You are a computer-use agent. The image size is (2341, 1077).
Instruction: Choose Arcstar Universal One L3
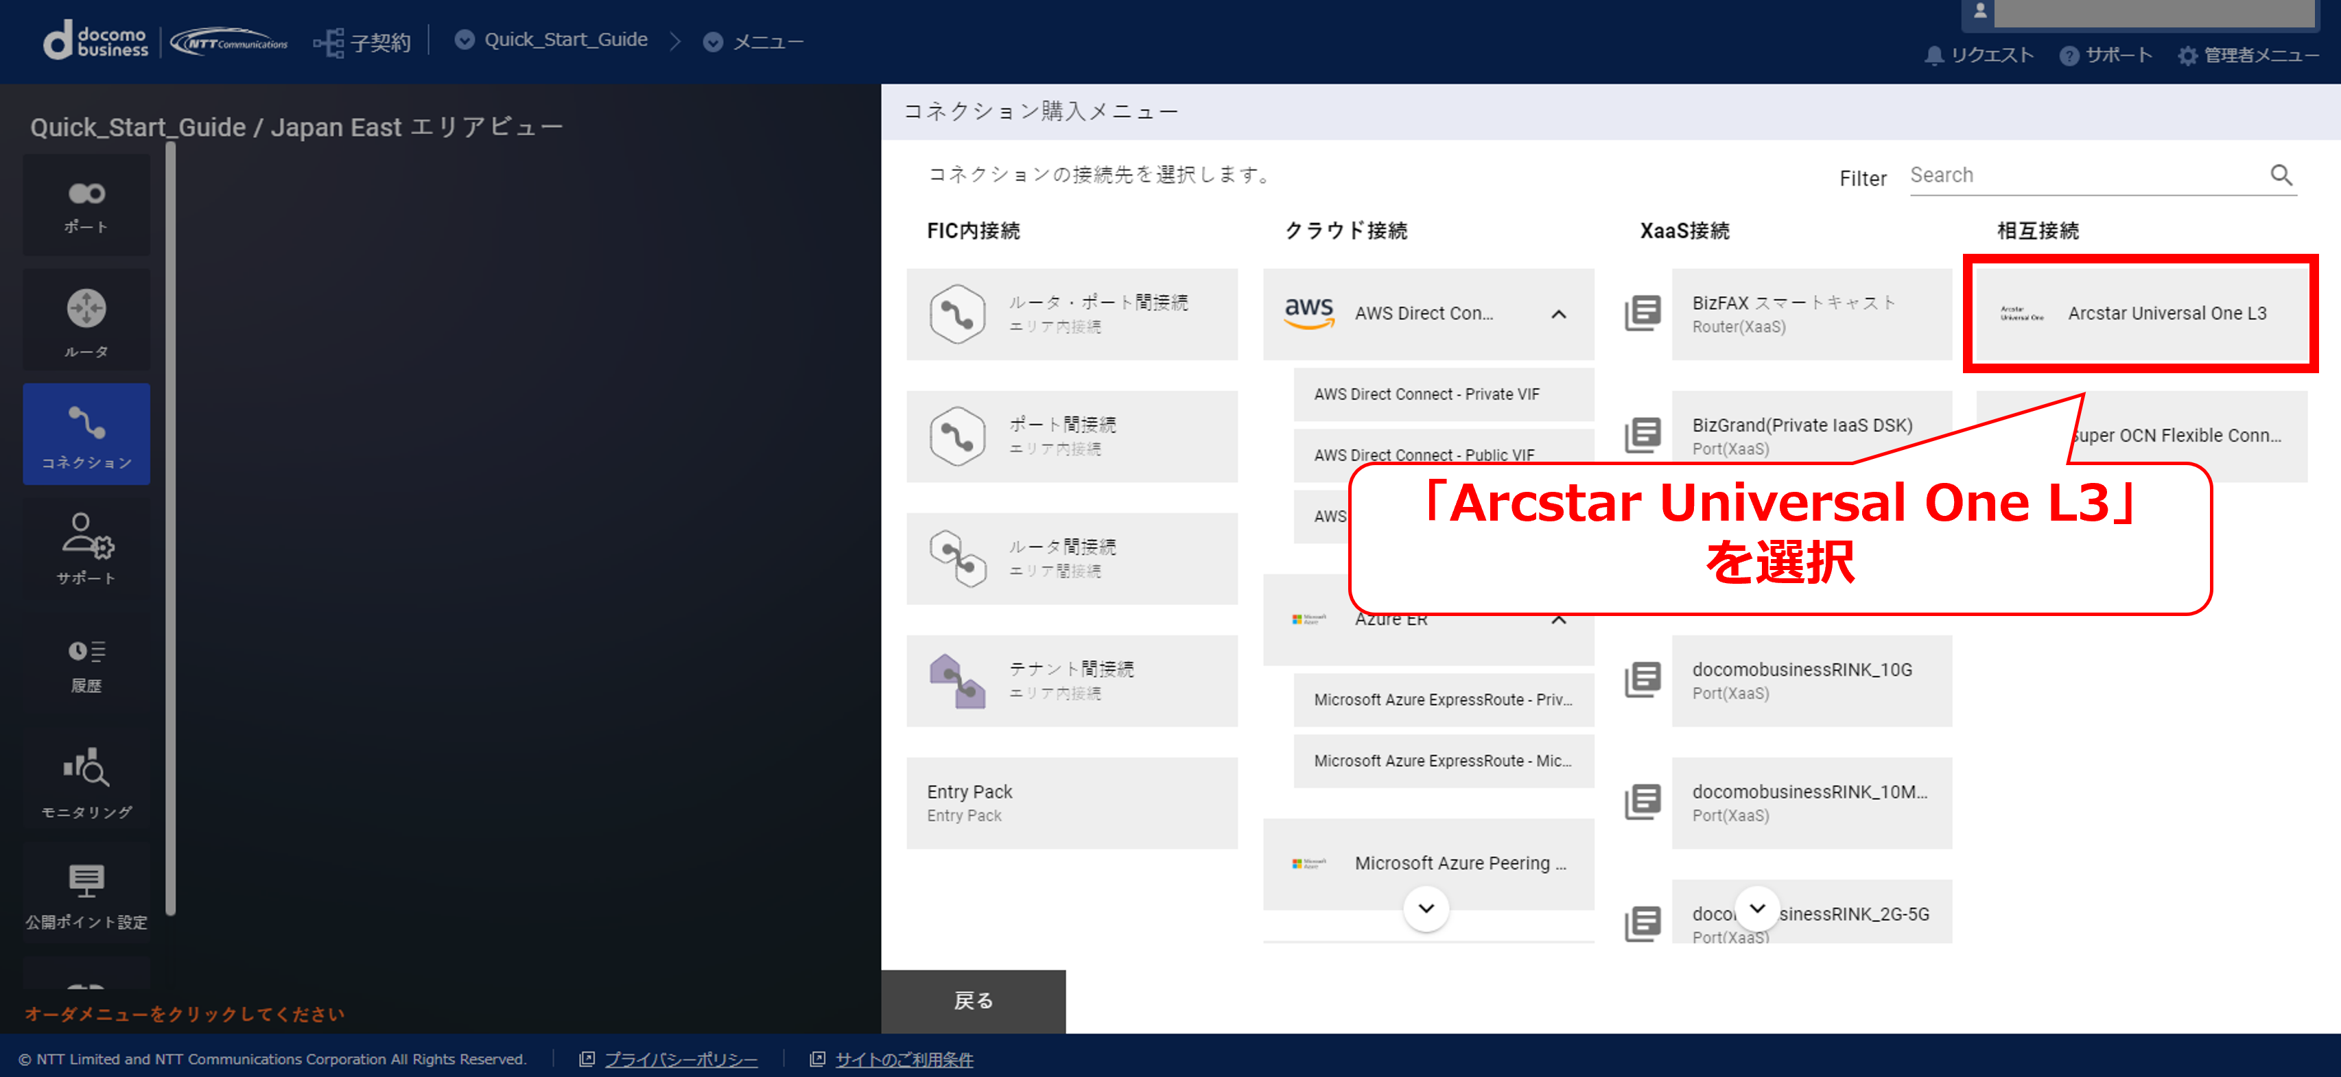(x=2141, y=313)
